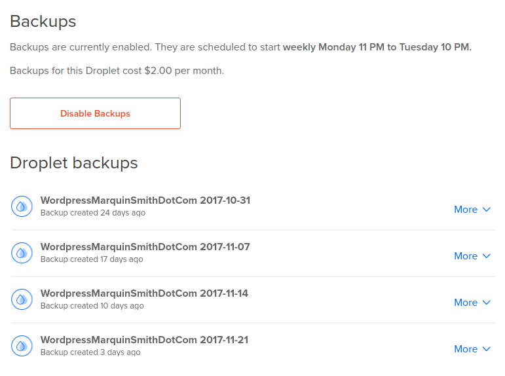Click the droplet icon for 2017-11-14 backup
Viewport: 505px width, 376px height.
[22, 299]
